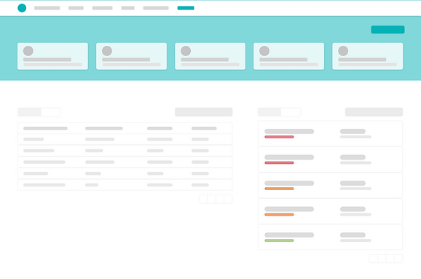The image size is (421, 279).
Task: Go to last page button under the table
Action: tap(228, 199)
